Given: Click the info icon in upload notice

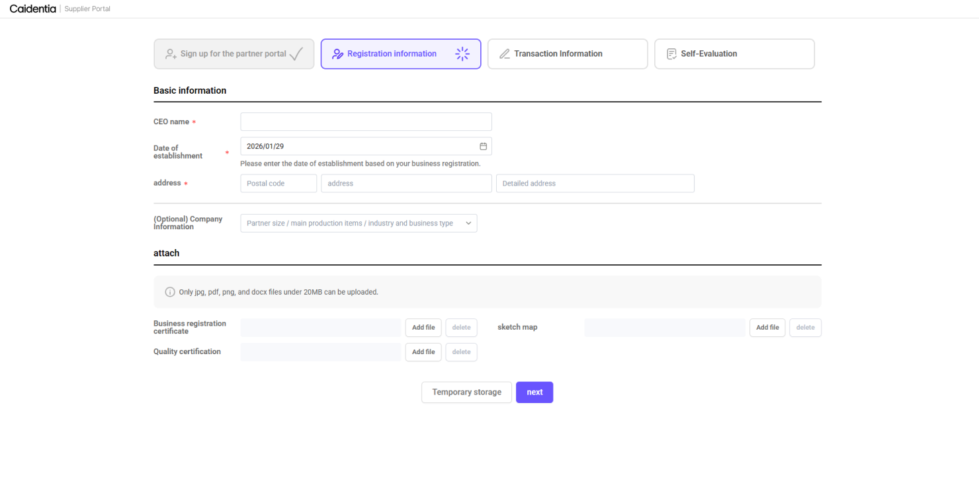Looking at the screenshot, I should click(170, 292).
